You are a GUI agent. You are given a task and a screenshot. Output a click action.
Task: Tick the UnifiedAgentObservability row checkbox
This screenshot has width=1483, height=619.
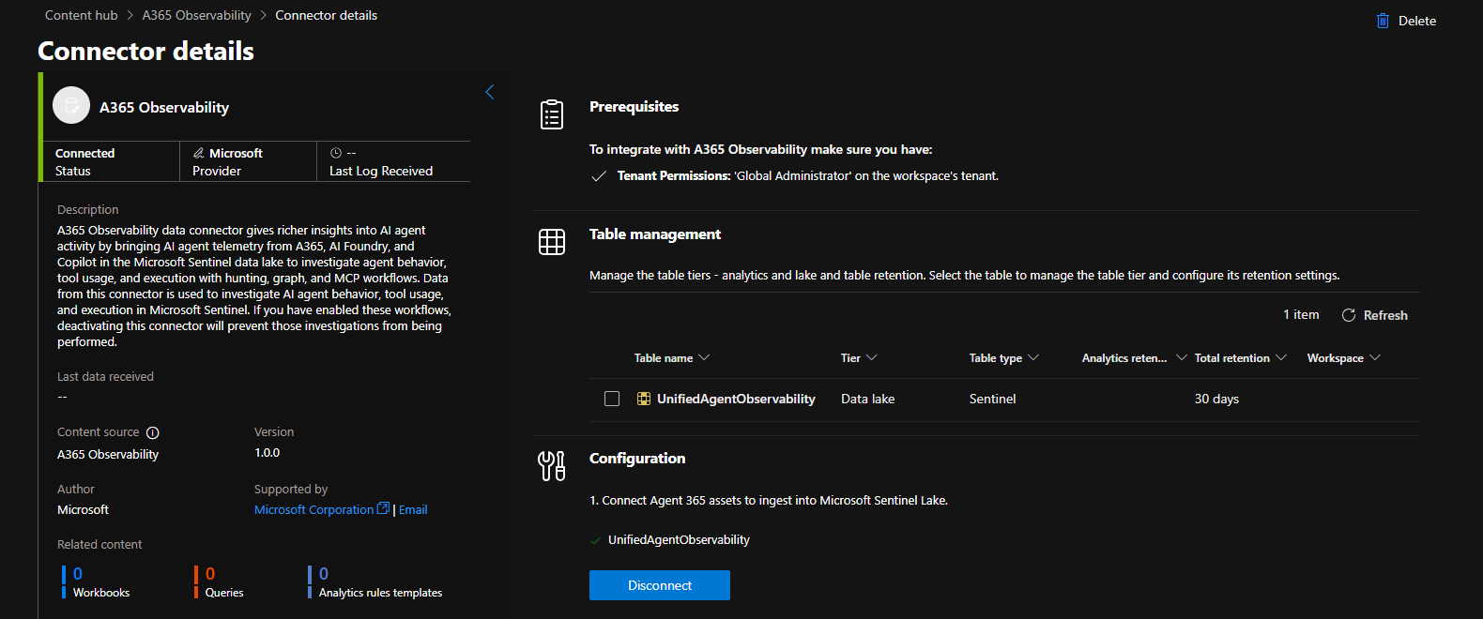coord(612,399)
